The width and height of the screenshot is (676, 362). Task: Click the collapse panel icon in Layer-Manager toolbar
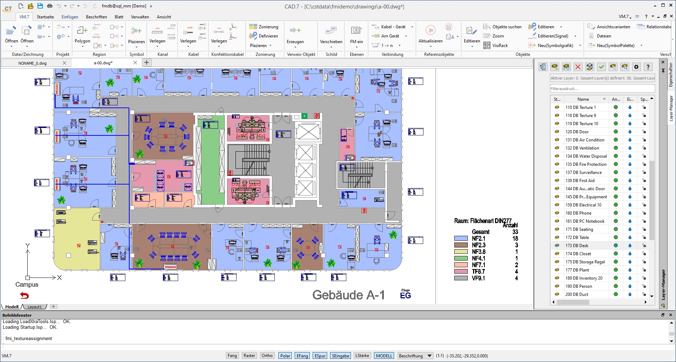[543, 67]
